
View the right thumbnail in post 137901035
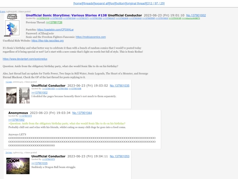pyautogui.click(x=24, y=95)
